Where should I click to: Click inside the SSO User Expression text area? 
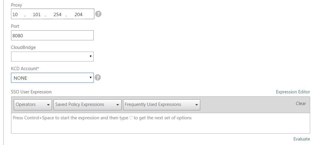160,123
